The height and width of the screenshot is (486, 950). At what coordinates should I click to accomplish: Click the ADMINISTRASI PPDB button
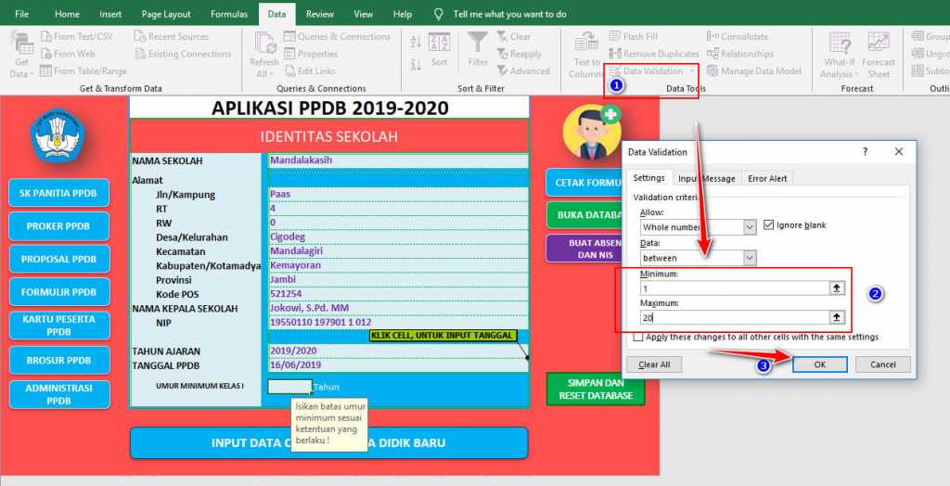[x=58, y=394]
